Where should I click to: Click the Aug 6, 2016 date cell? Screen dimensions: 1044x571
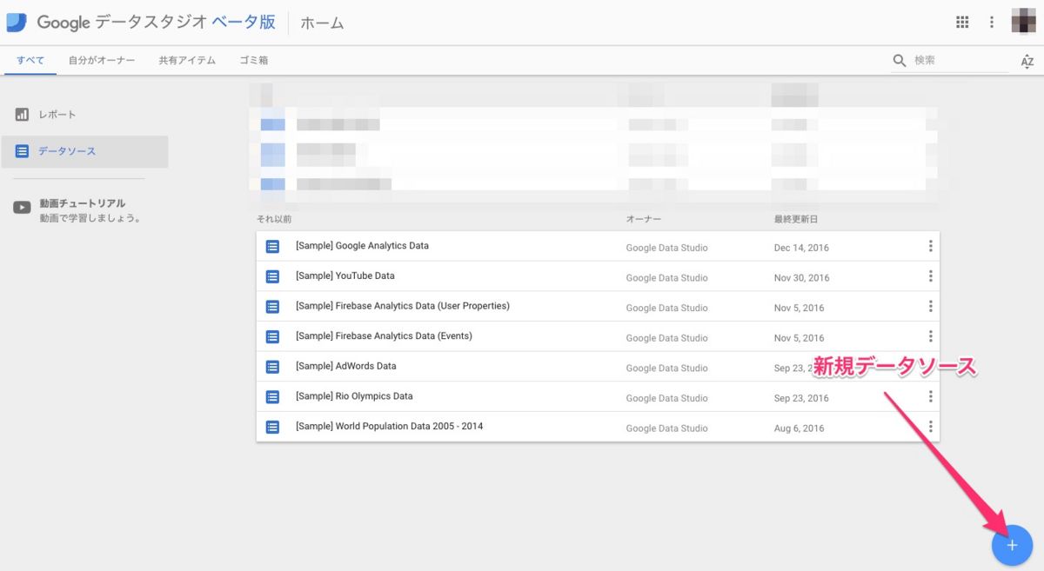[x=799, y=428]
